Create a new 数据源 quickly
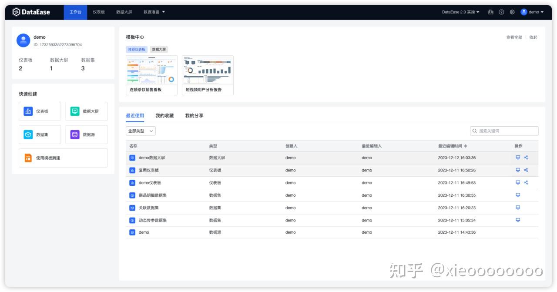Image resolution: width=557 pixels, height=292 pixels. (x=87, y=135)
